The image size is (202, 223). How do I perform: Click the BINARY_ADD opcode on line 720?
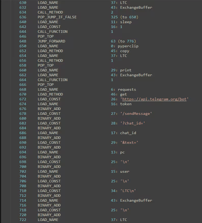49,215
